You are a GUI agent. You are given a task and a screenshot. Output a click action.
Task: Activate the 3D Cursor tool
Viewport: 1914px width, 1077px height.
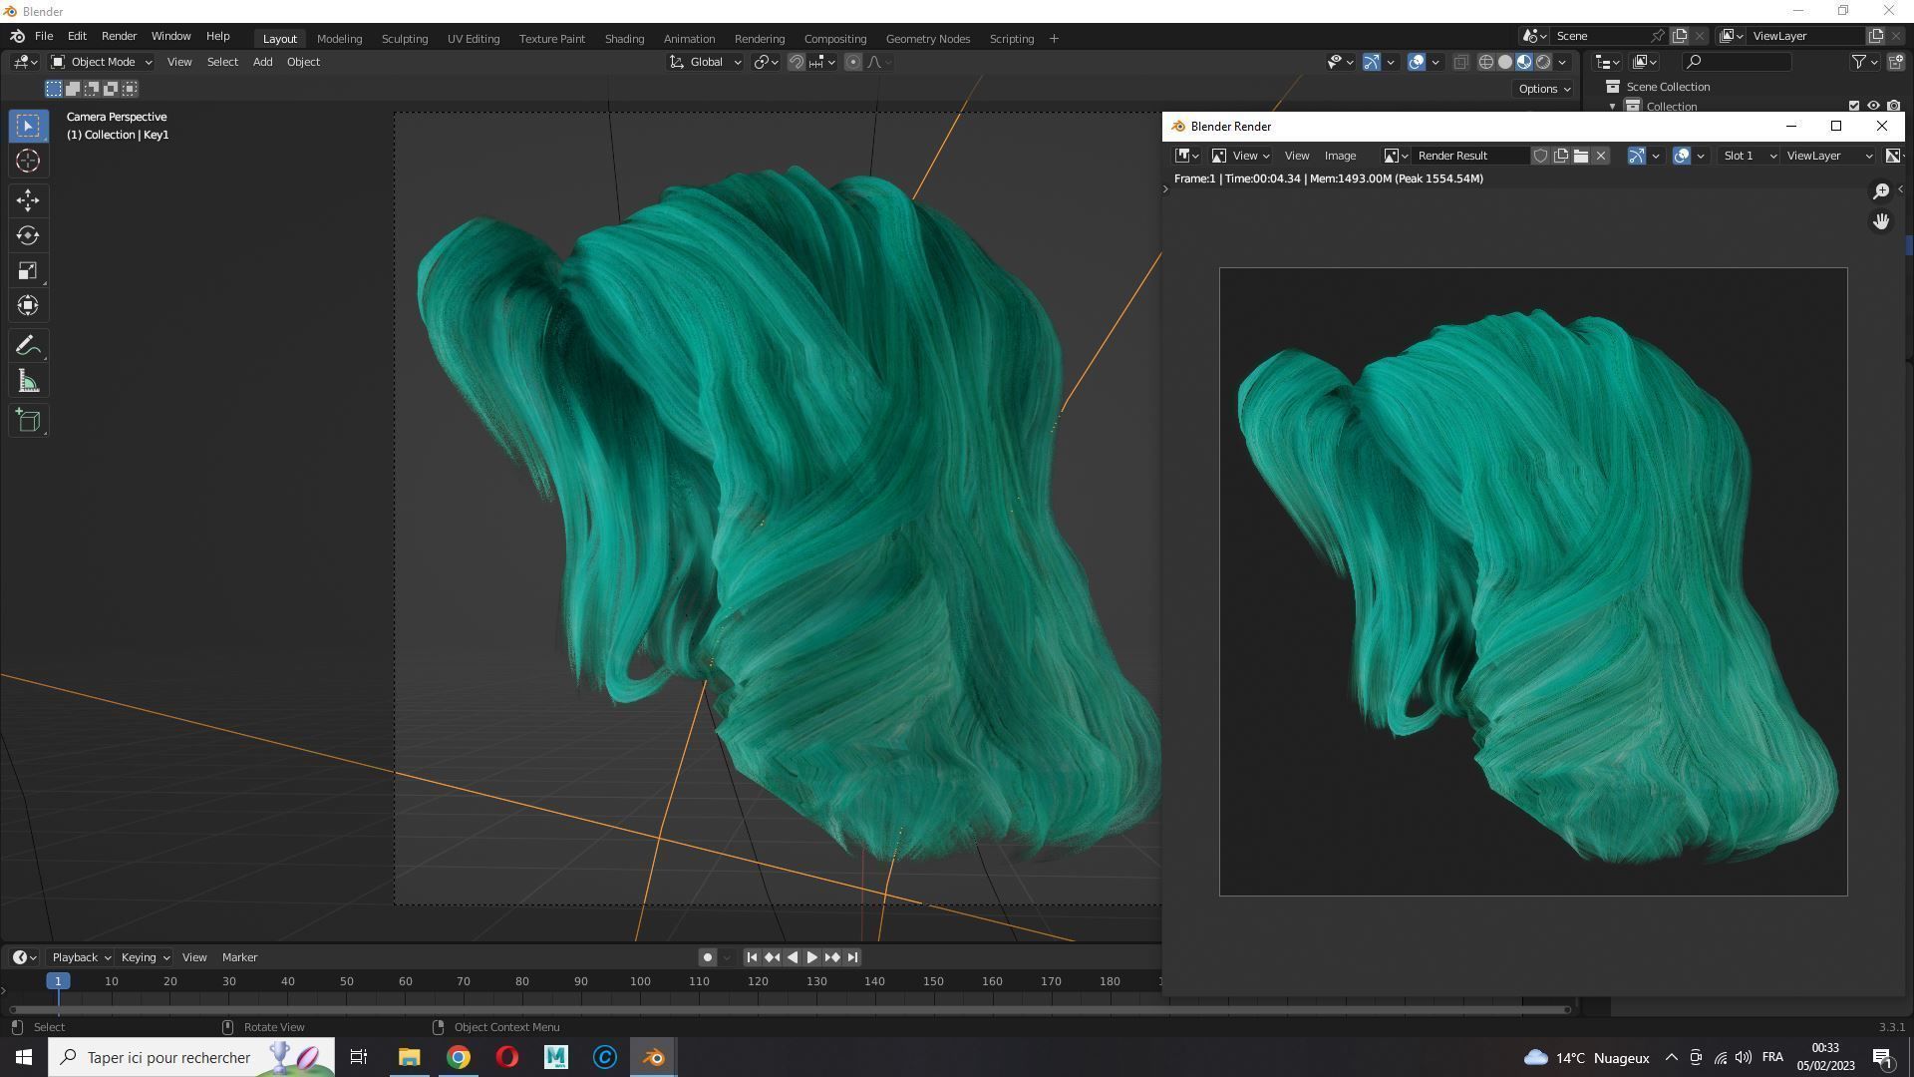[28, 161]
